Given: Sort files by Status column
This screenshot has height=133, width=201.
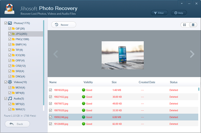Looking at the screenshot, I should 174,82.
